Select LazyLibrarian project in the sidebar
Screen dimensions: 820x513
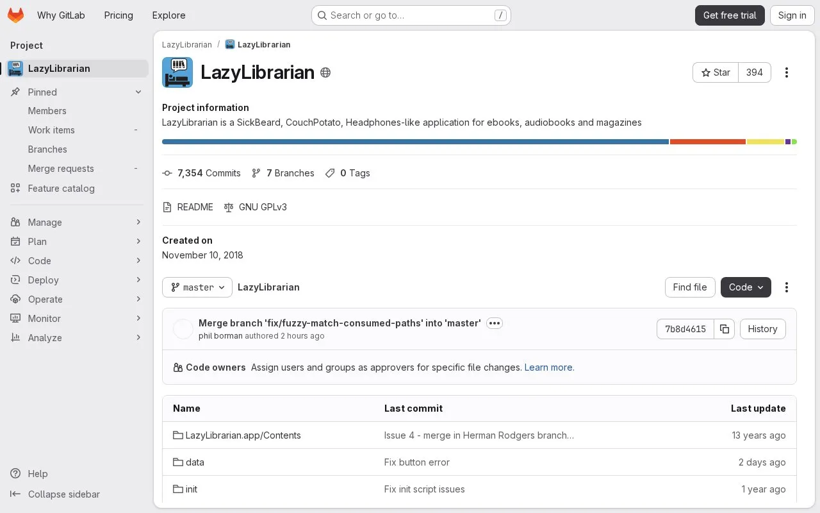77,69
